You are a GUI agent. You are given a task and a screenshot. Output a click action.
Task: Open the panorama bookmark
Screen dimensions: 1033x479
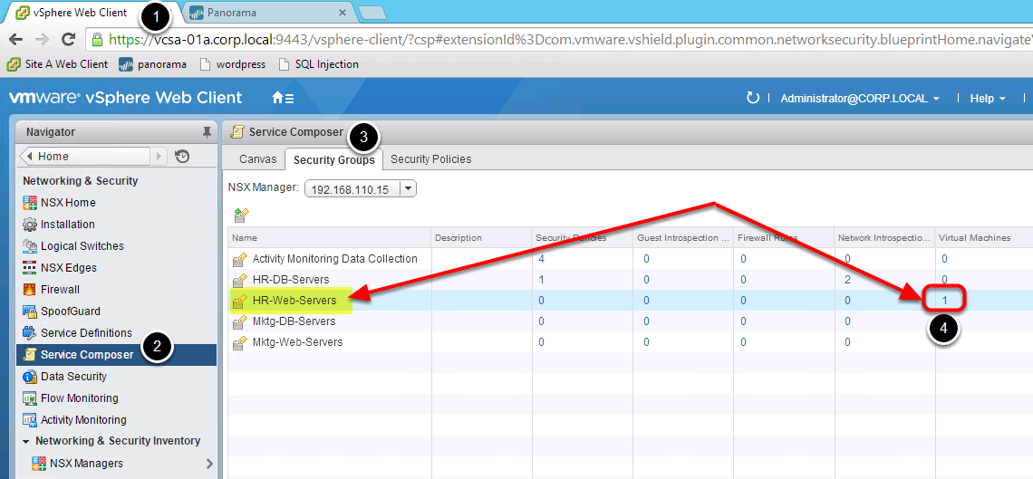click(x=153, y=64)
